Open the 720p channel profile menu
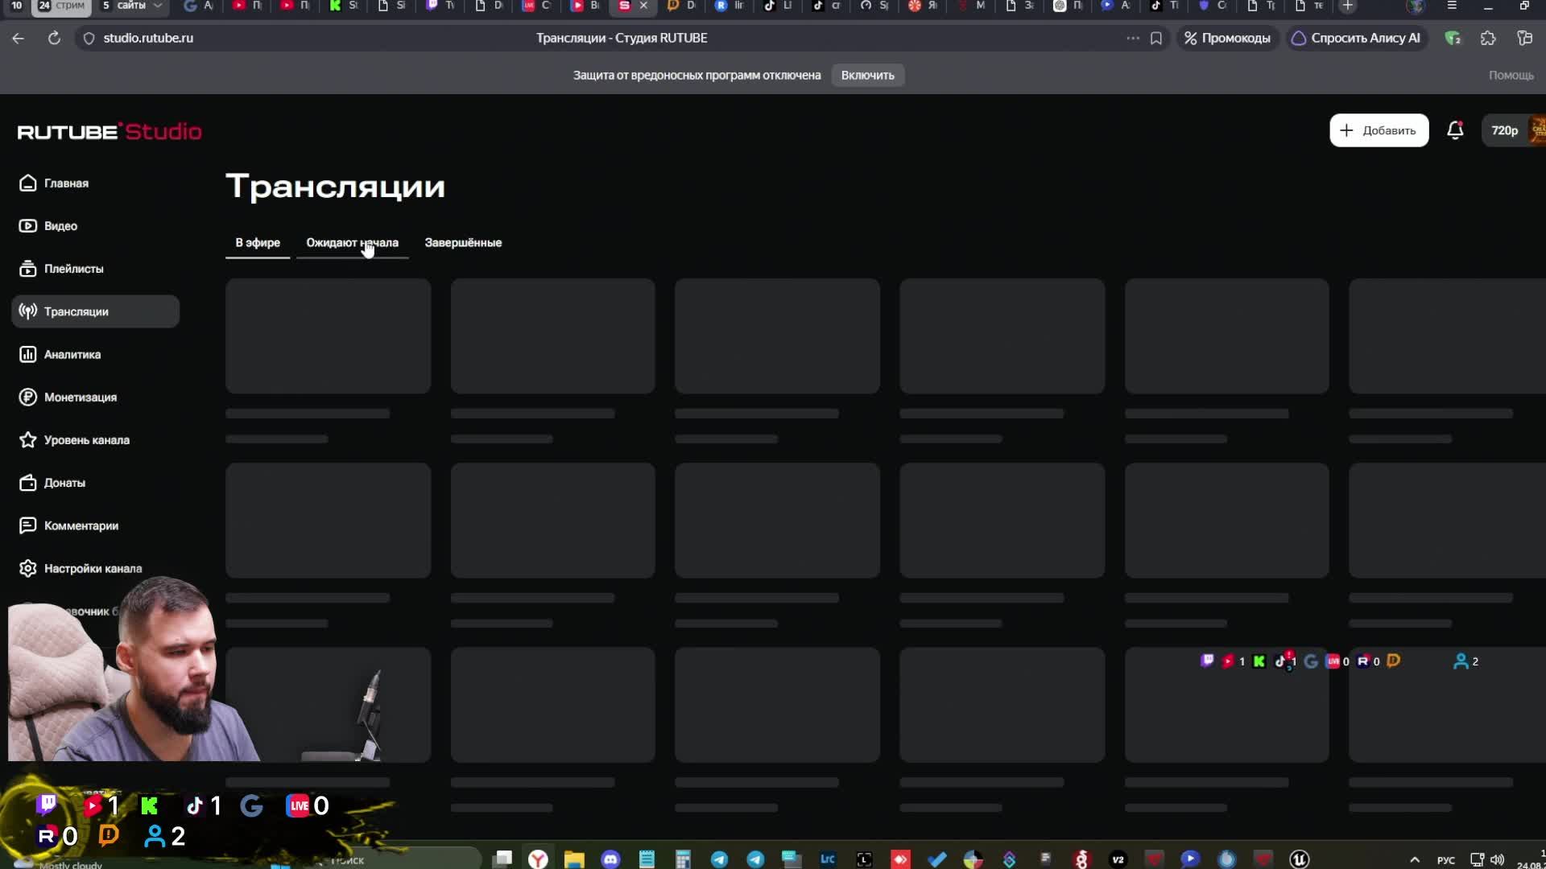1546x869 pixels. coord(1514,130)
